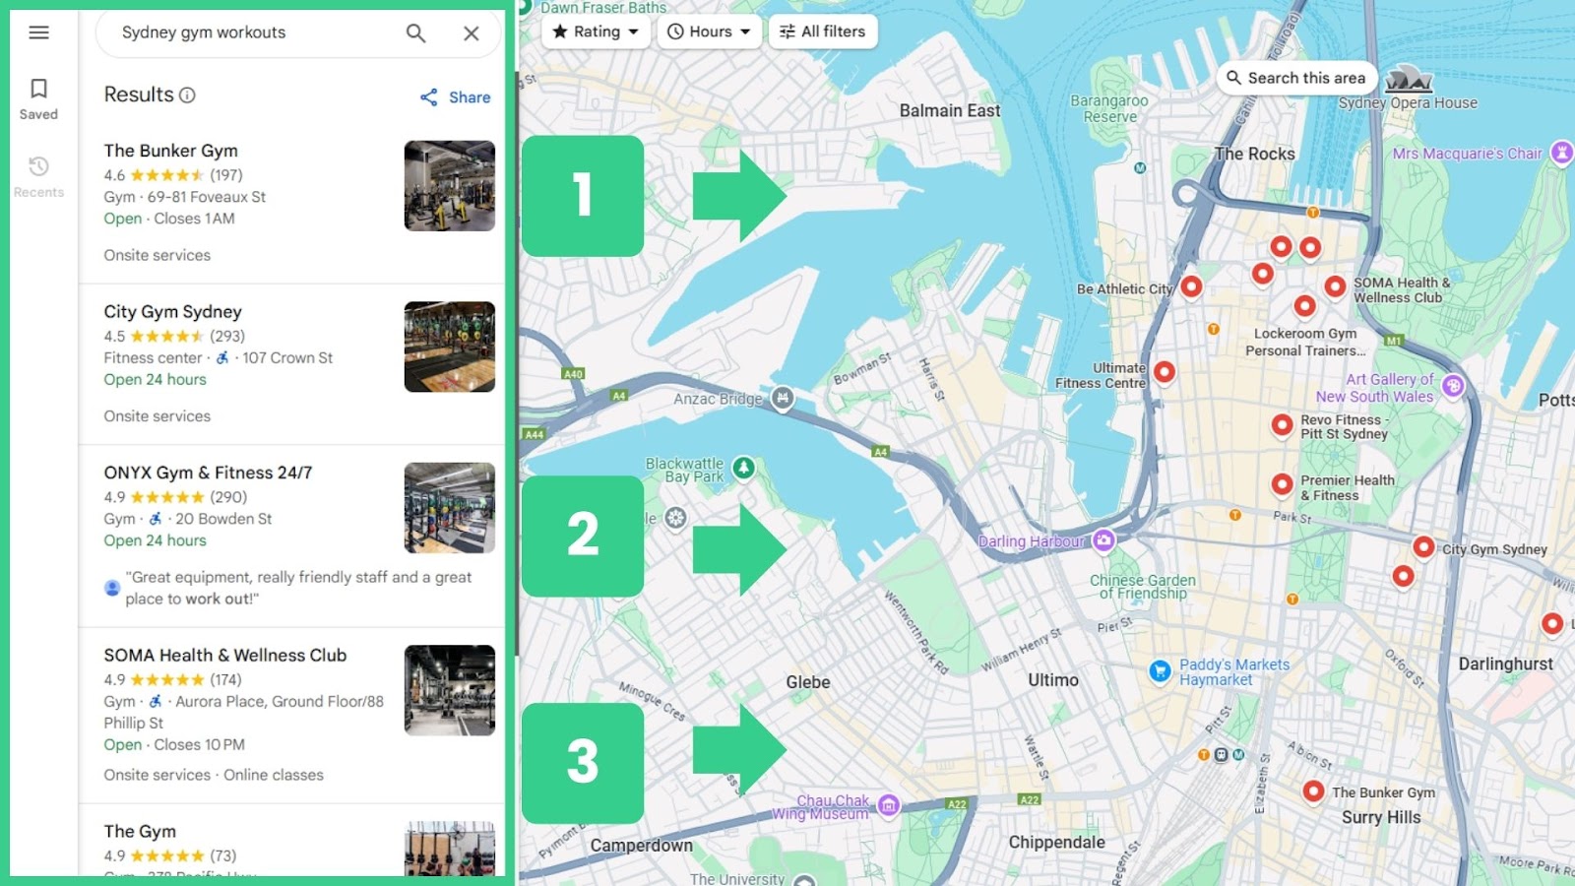This screenshot has height=886, width=1575.
Task: Open City Gym Sydney result in the list
Action: pyautogui.click(x=173, y=312)
